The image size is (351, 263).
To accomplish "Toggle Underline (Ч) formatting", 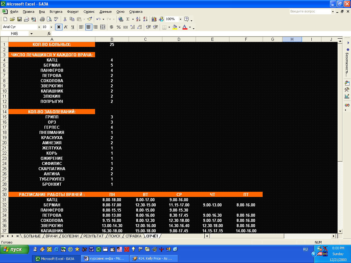I will coord(73,27).
